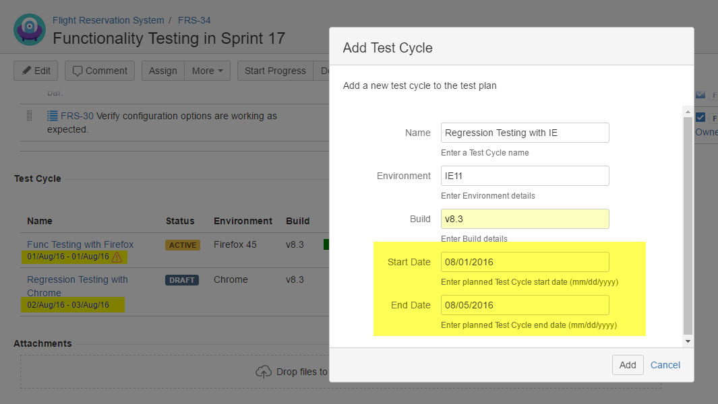Click the Name input field
718x404 pixels.
click(525, 133)
